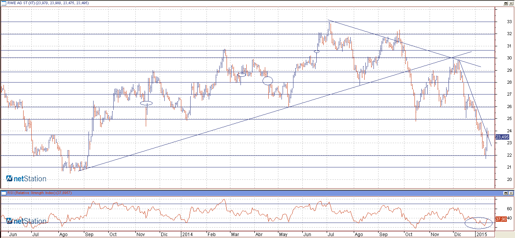Screen dimensions: 515x238
Task: Maximize the RSI indicator panel
Action: coord(505,192)
